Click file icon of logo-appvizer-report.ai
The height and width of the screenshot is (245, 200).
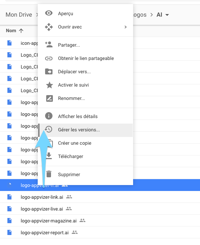click(10, 232)
